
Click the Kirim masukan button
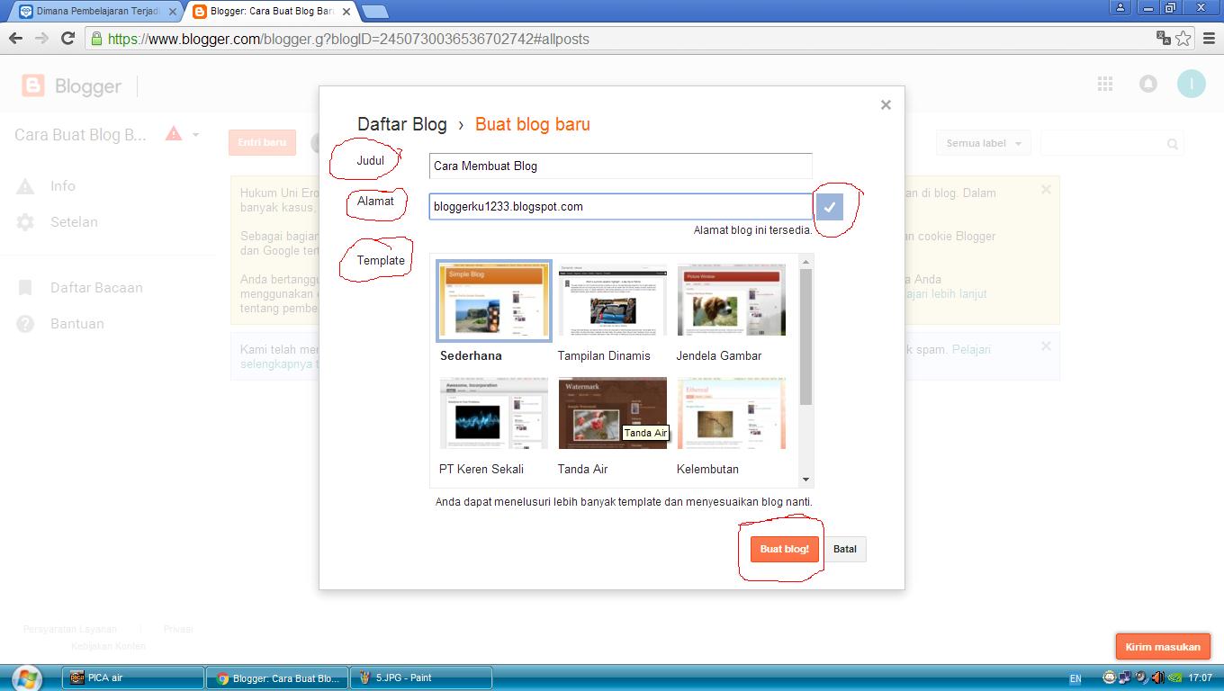(1163, 647)
